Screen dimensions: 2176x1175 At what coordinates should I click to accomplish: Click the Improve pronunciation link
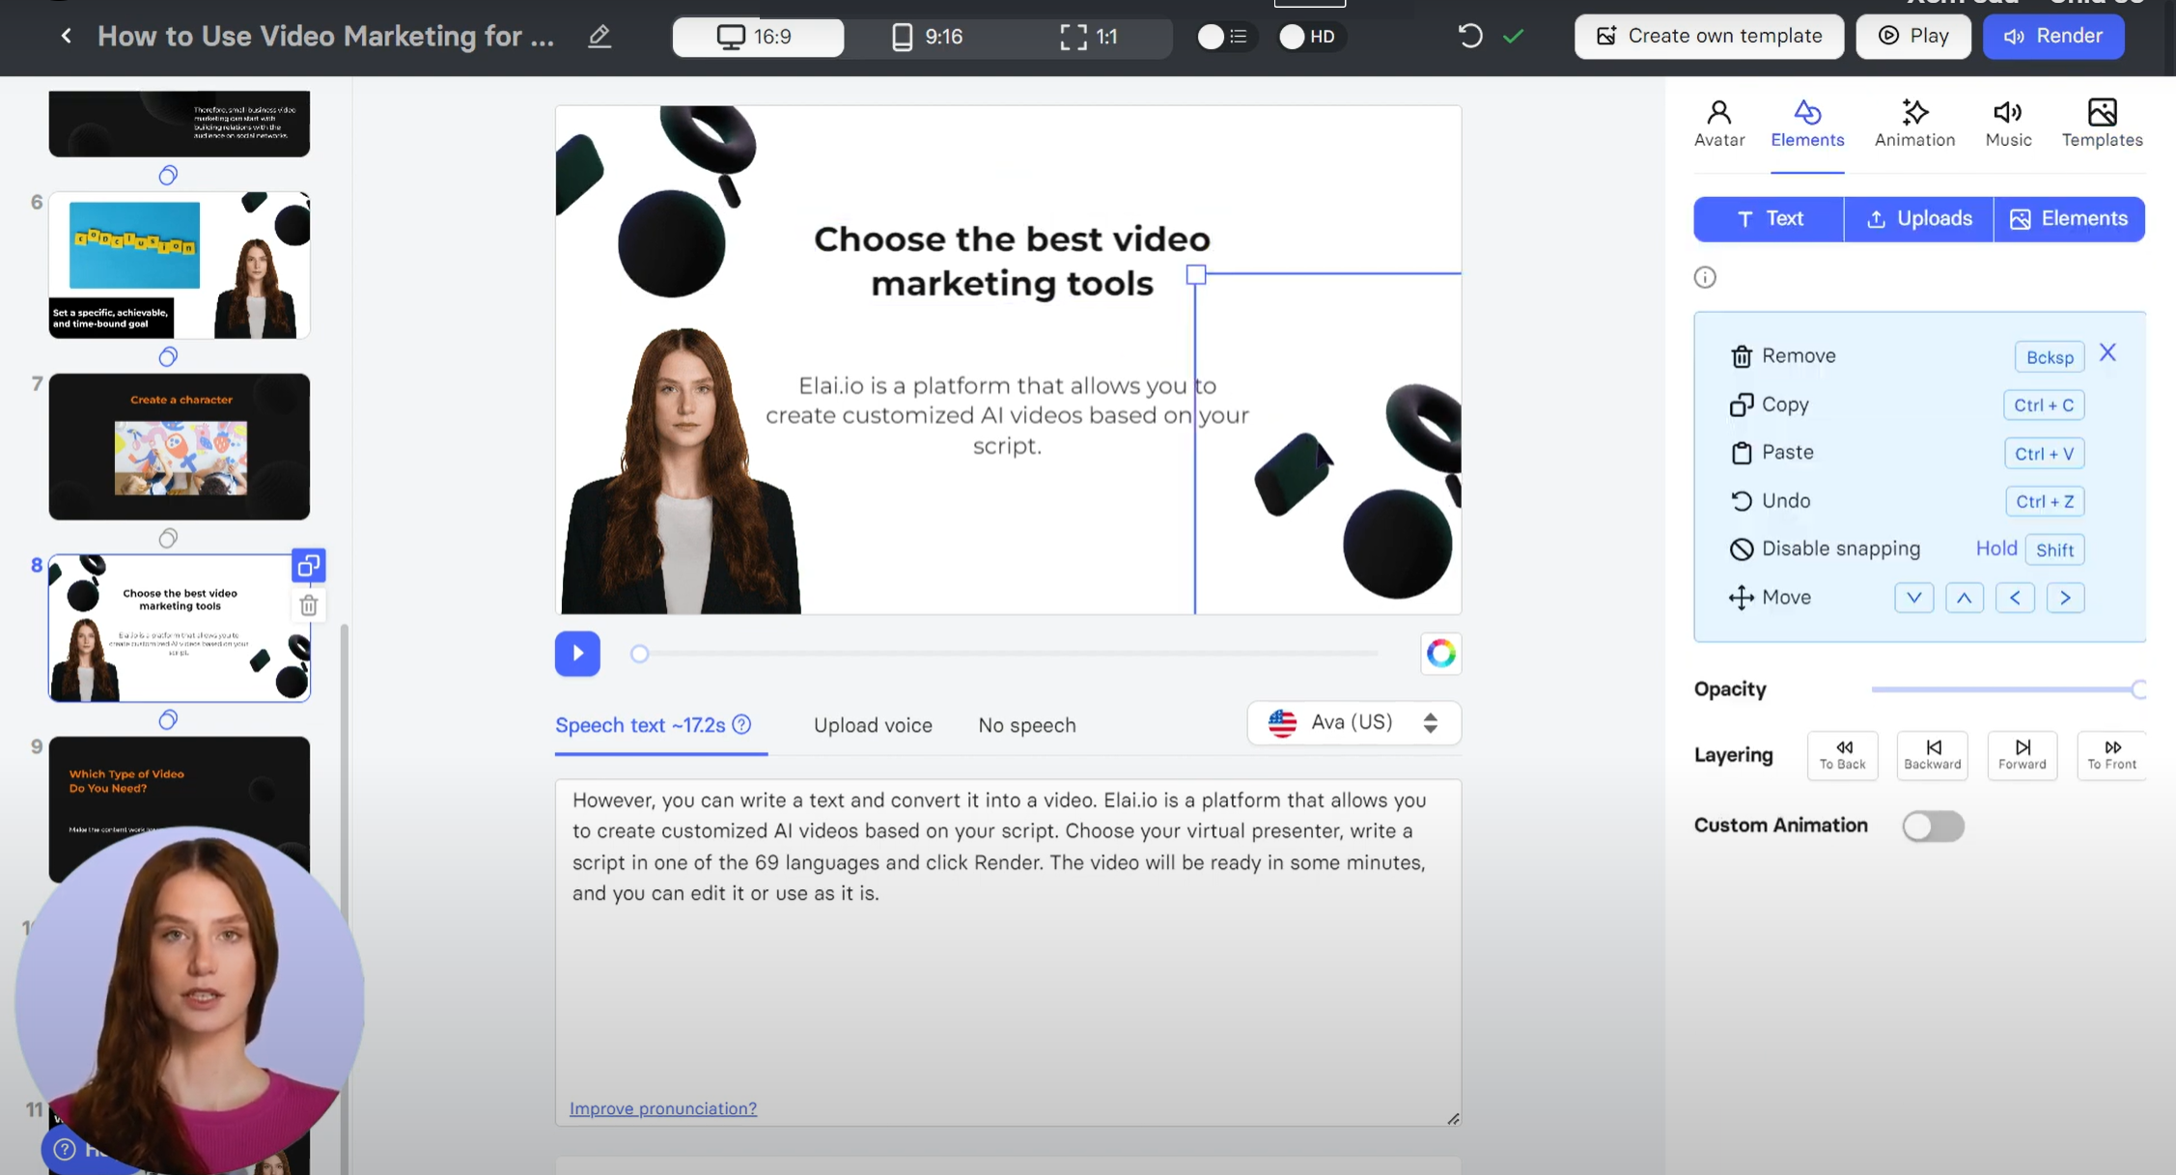coord(663,1108)
